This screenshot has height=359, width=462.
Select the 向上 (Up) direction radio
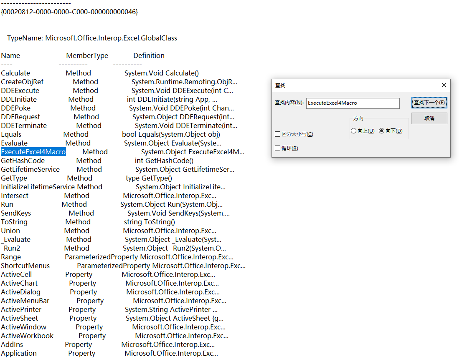point(353,131)
